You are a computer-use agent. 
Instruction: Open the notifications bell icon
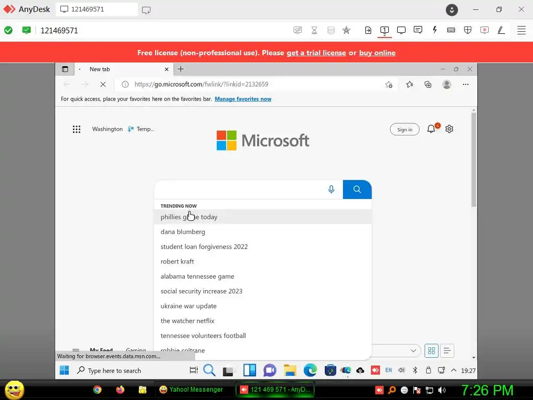tap(431, 129)
